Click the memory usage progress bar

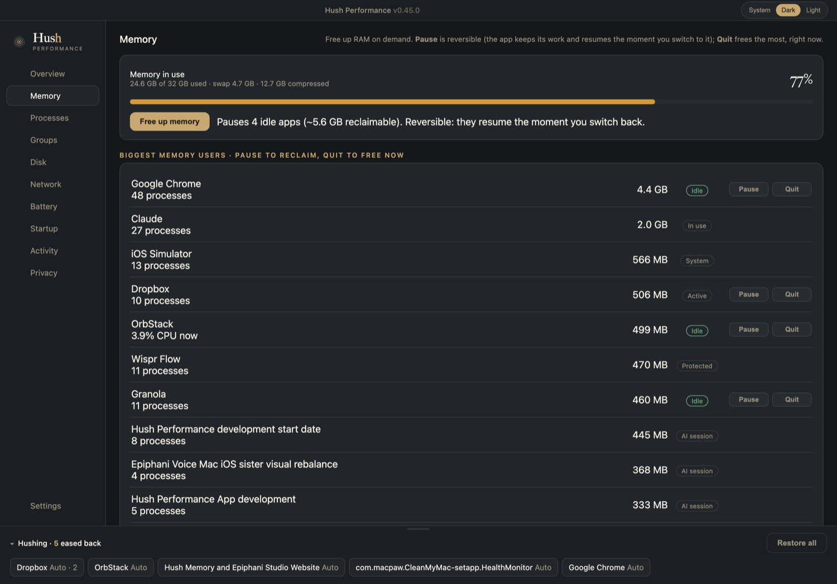click(471, 102)
